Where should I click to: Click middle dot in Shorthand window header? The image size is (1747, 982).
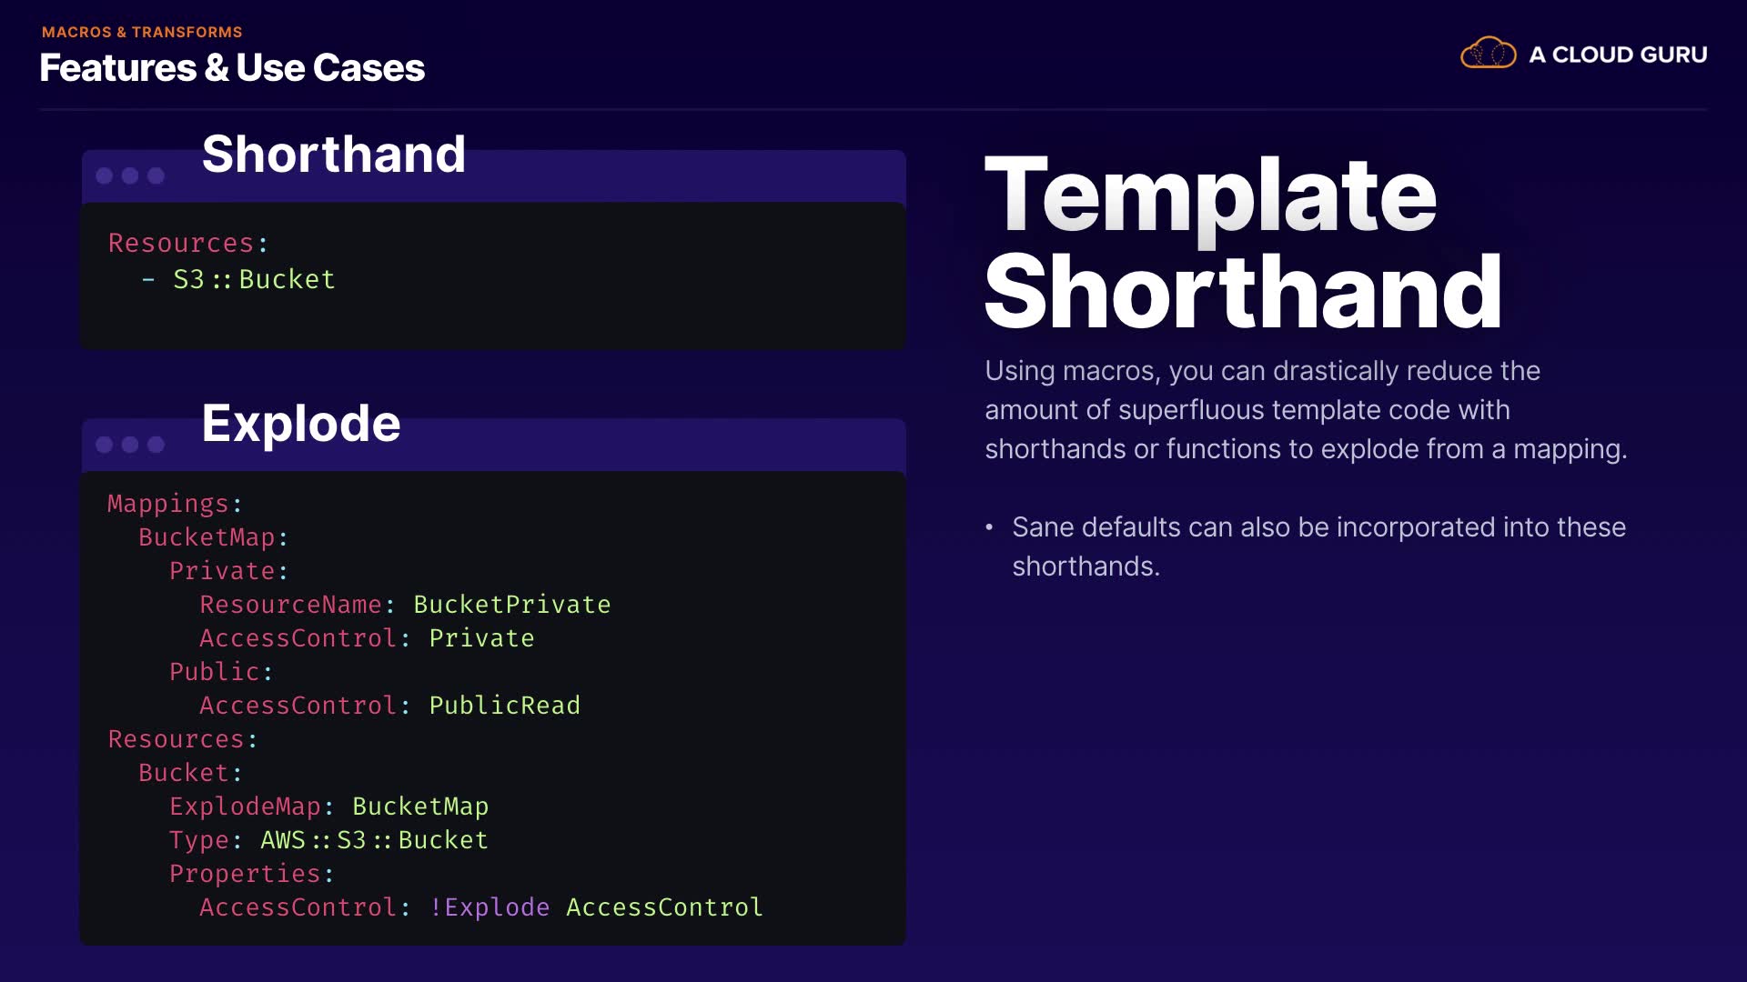tap(130, 175)
